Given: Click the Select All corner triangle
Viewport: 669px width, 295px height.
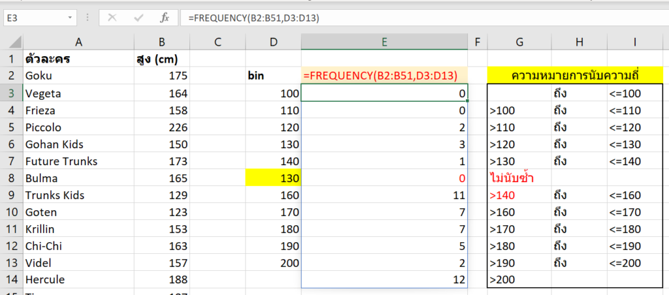Looking at the screenshot, I should pos(14,42).
